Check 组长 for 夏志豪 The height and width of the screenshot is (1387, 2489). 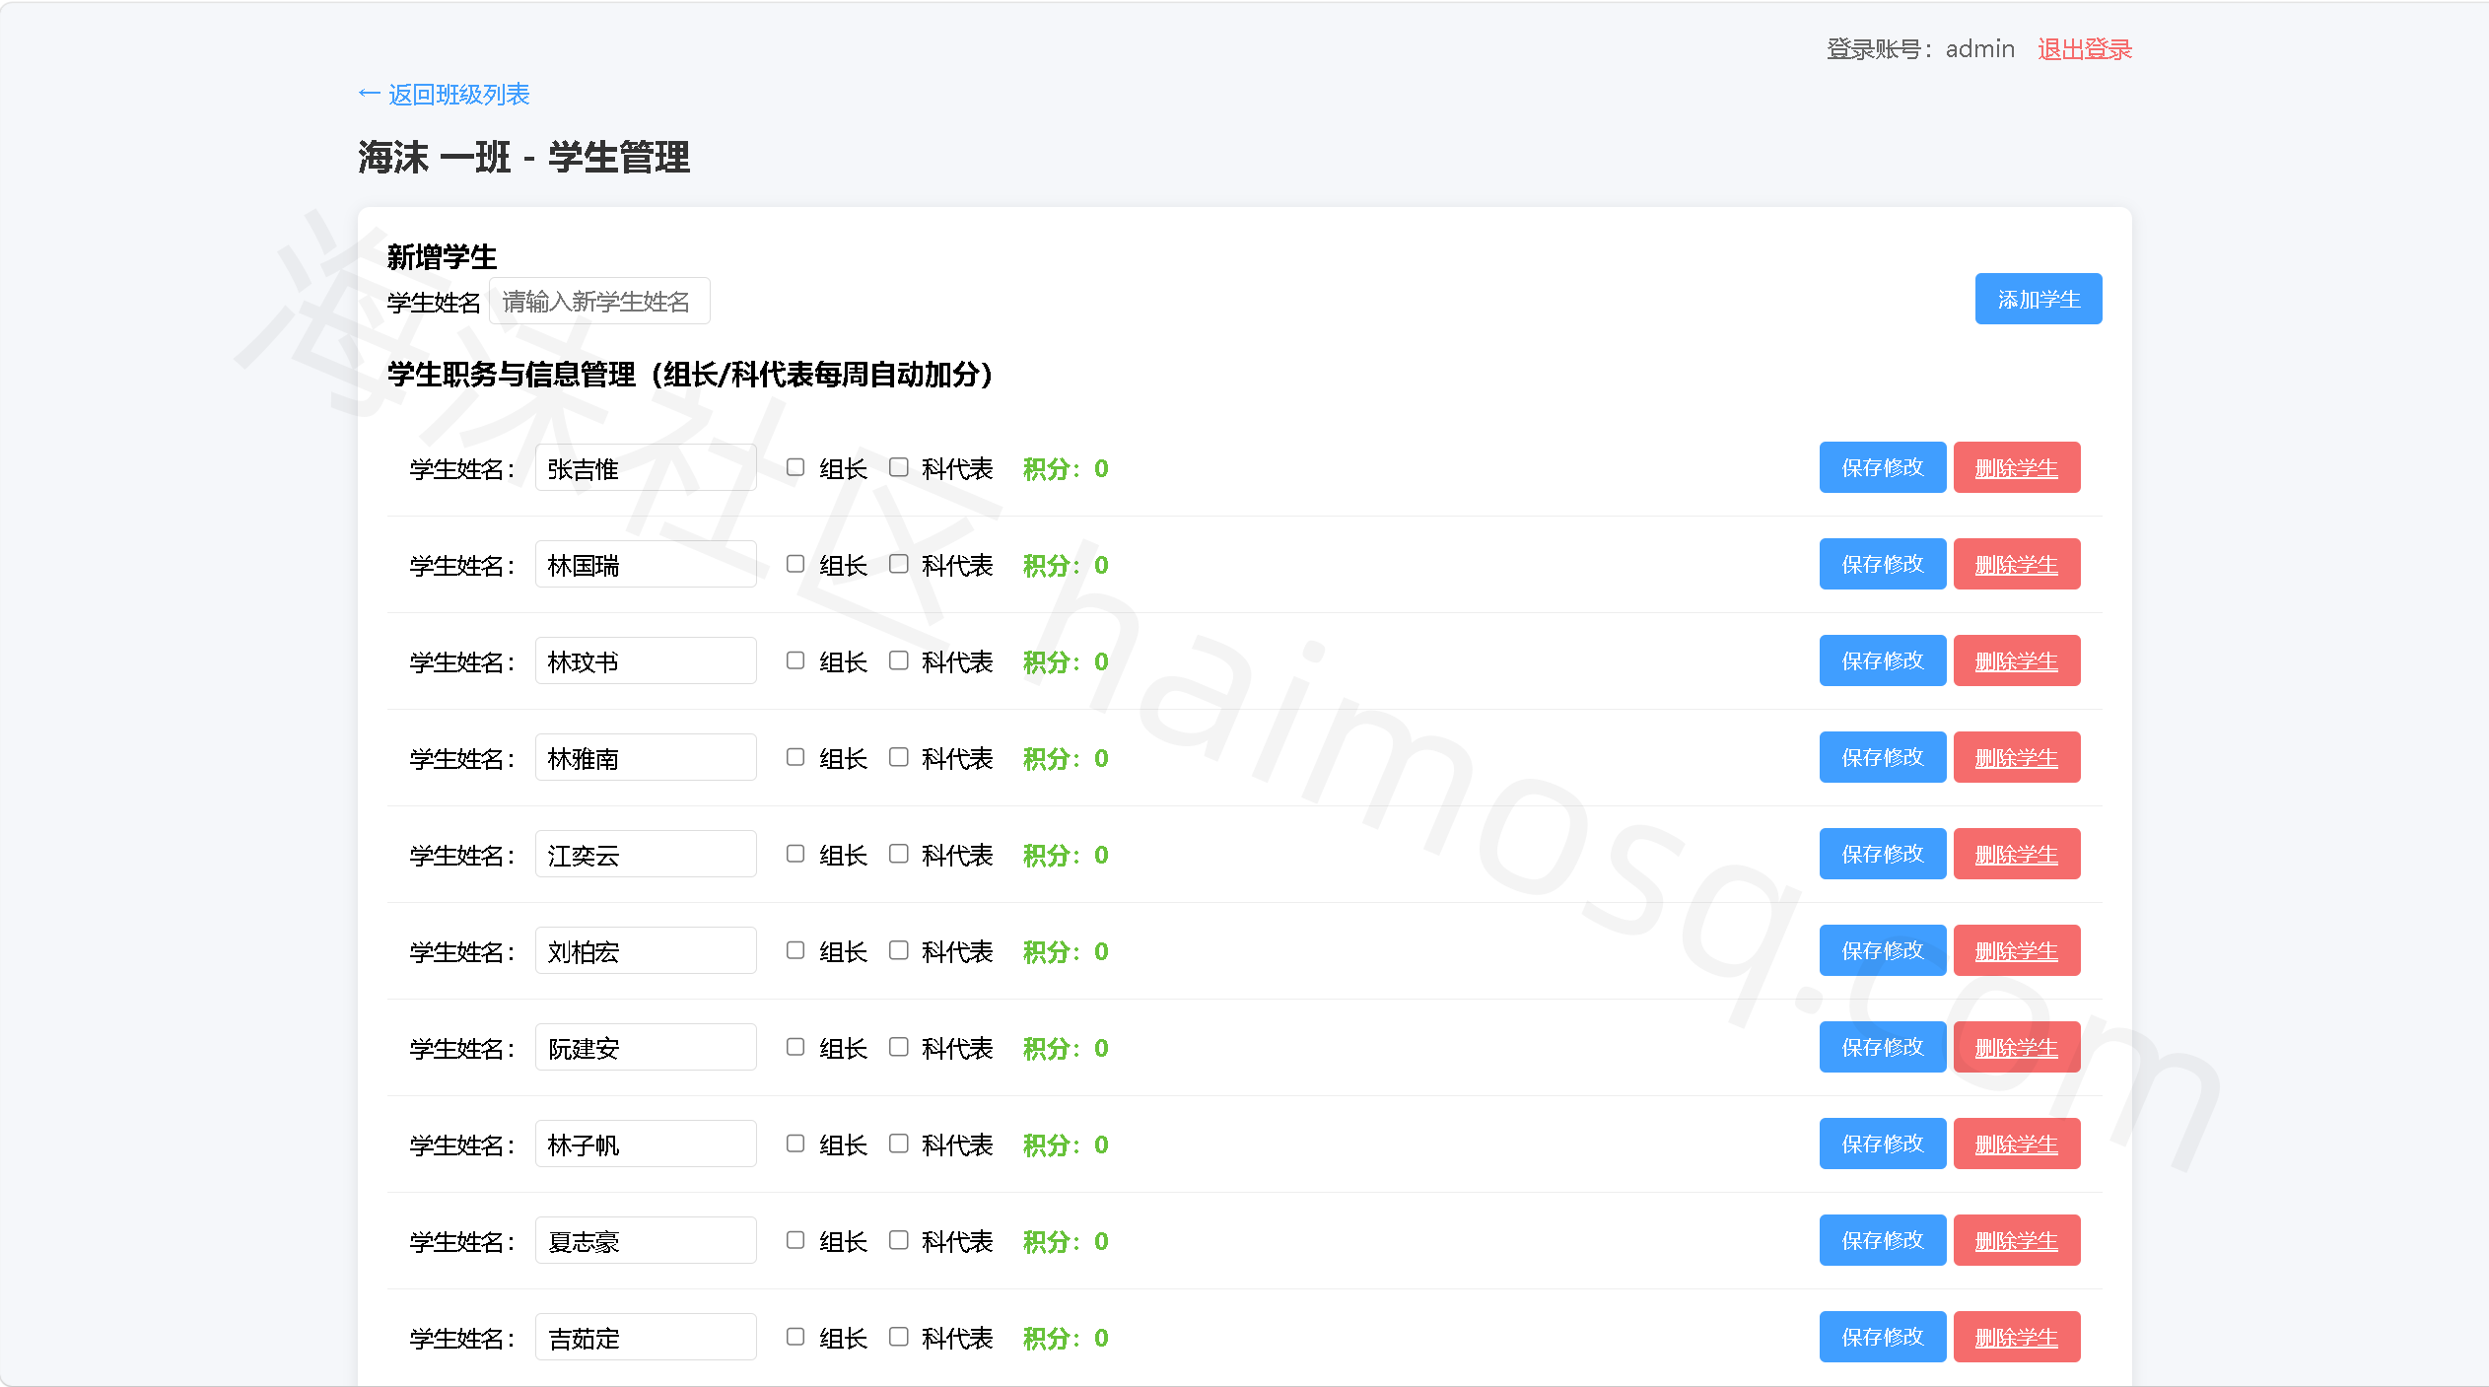coord(795,1240)
